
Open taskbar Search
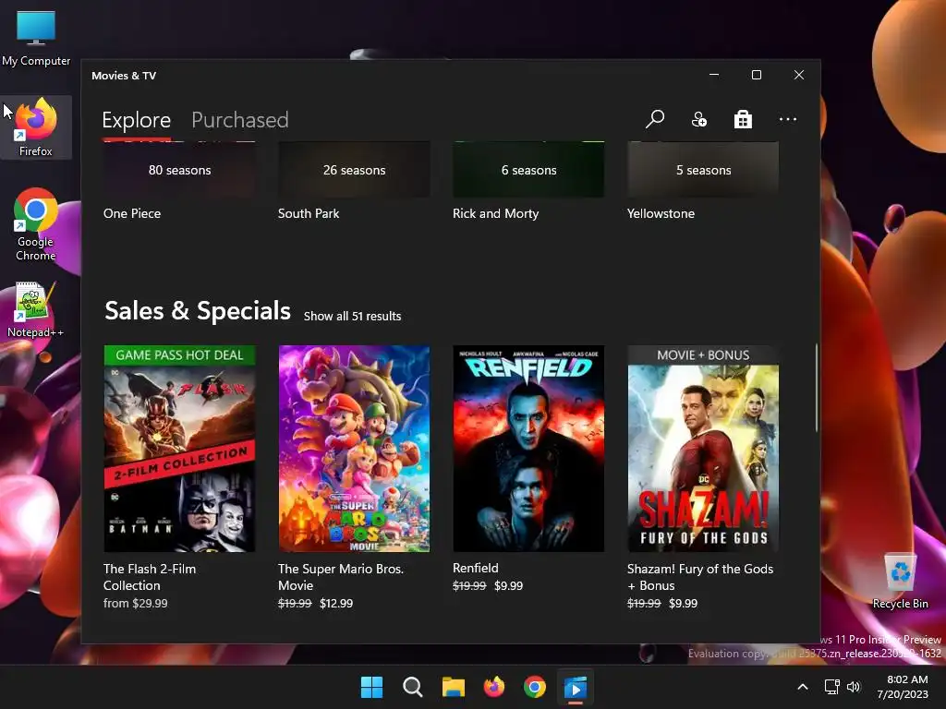click(x=413, y=687)
